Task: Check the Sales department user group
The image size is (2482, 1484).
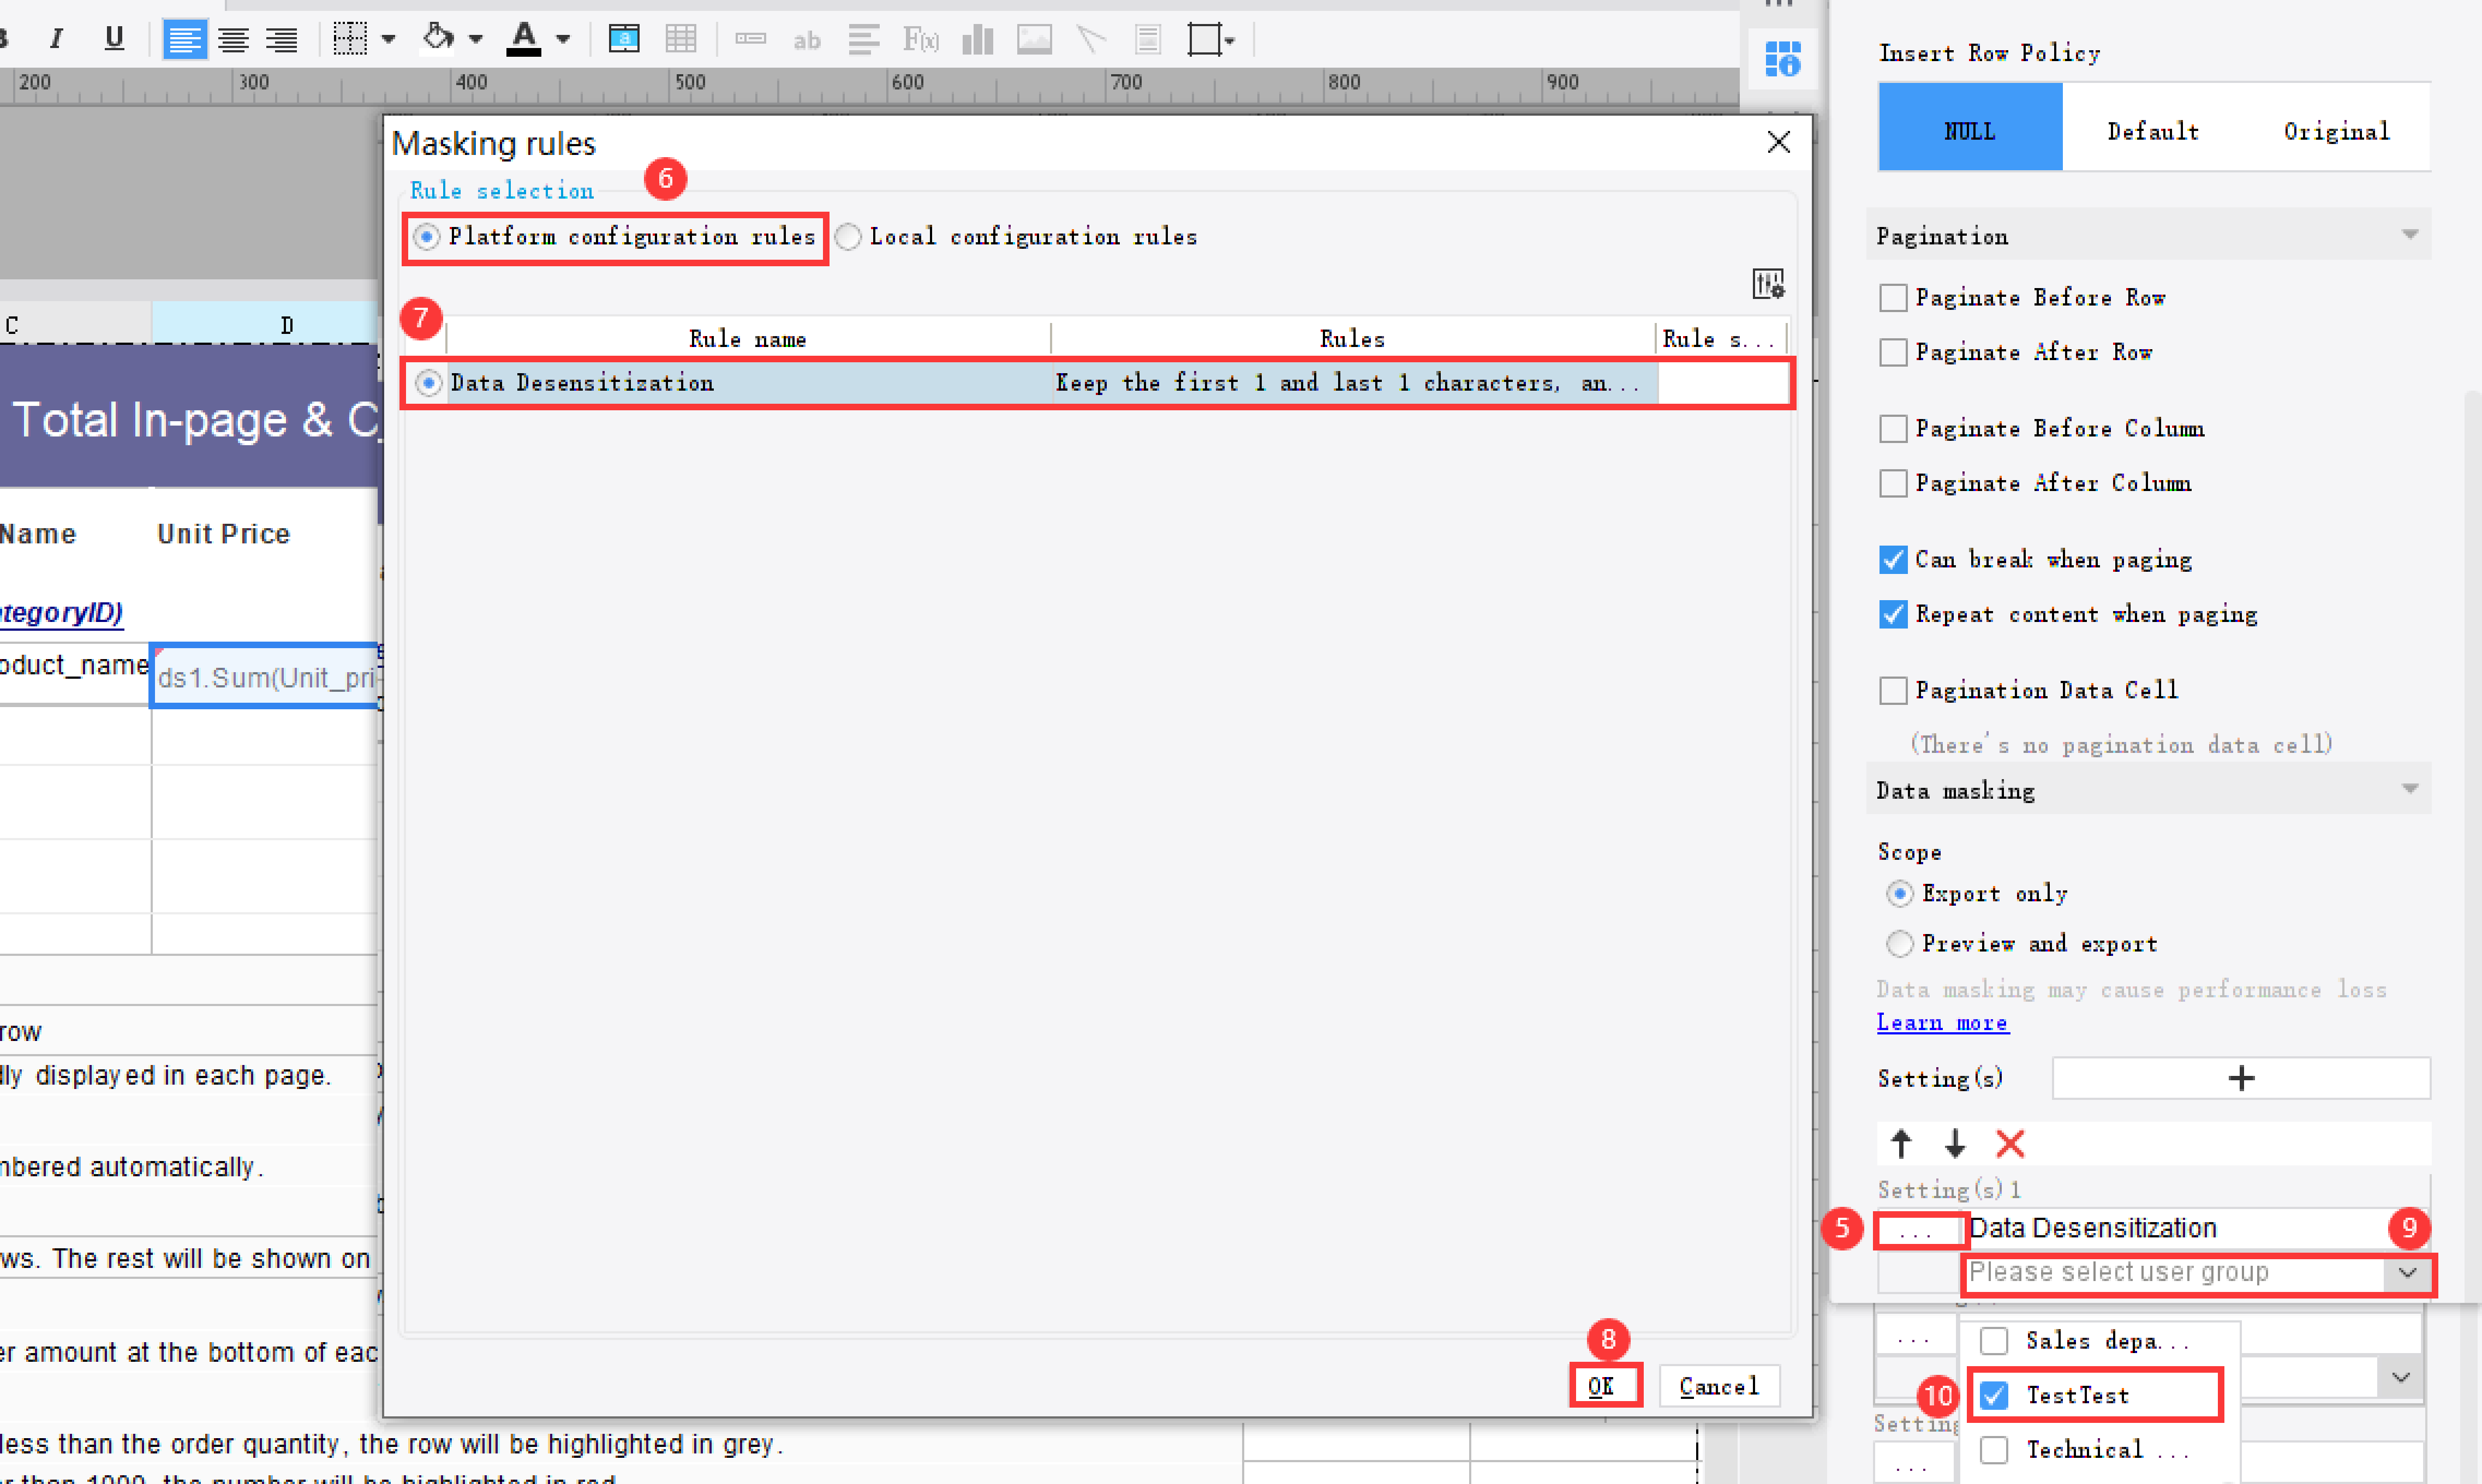Action: pyautogui.click(x=1994, y=1341)
